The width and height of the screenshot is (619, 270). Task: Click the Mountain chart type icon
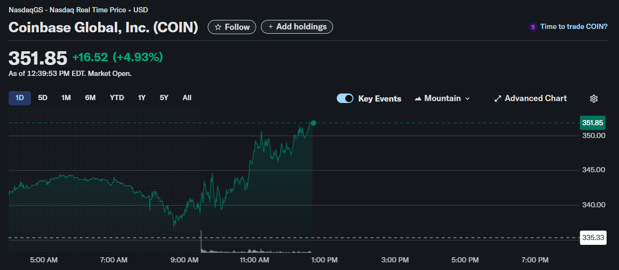[418, 99]
